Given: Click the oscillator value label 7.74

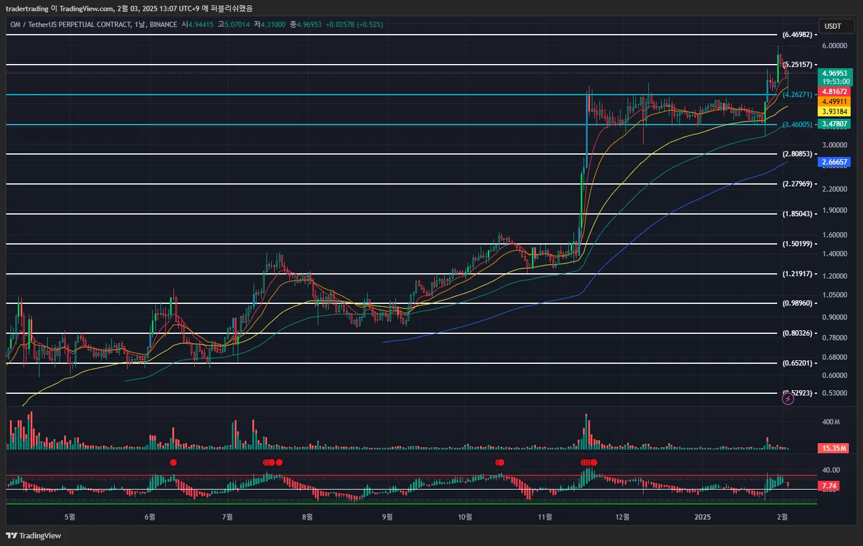Looking at the screenshot, I should coord(829,486).
